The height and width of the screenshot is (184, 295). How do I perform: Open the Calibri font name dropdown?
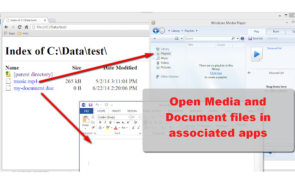pos(113,117)
